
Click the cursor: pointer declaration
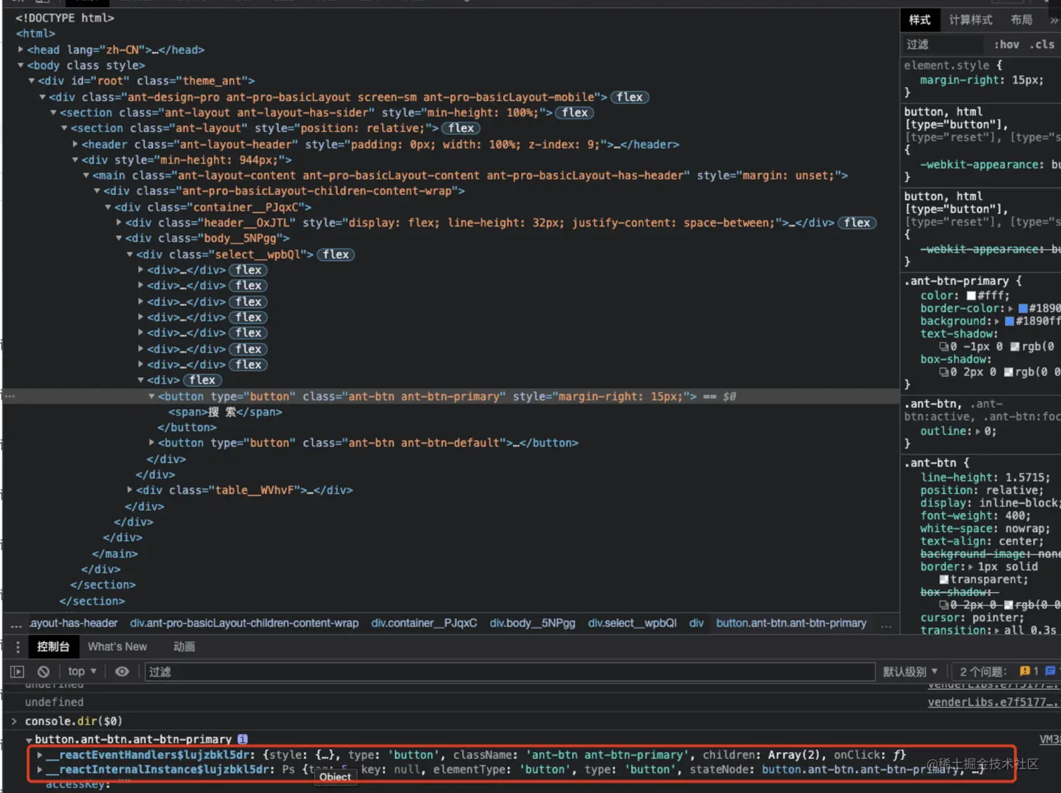[x=972, y=618]
